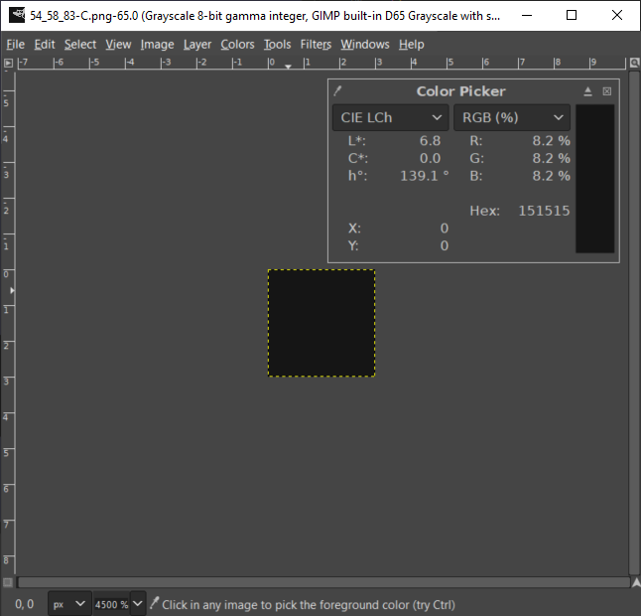Screen dimensions: 641x616
Task: Open the CIE LCh color model dropdown
Action: tap(391, 117)
